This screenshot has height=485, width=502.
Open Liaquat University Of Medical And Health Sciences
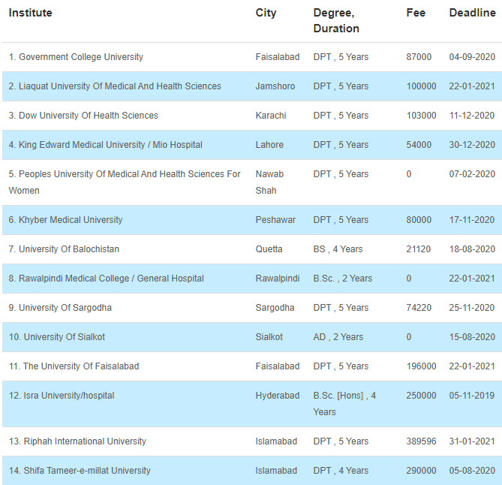[115, 86]
